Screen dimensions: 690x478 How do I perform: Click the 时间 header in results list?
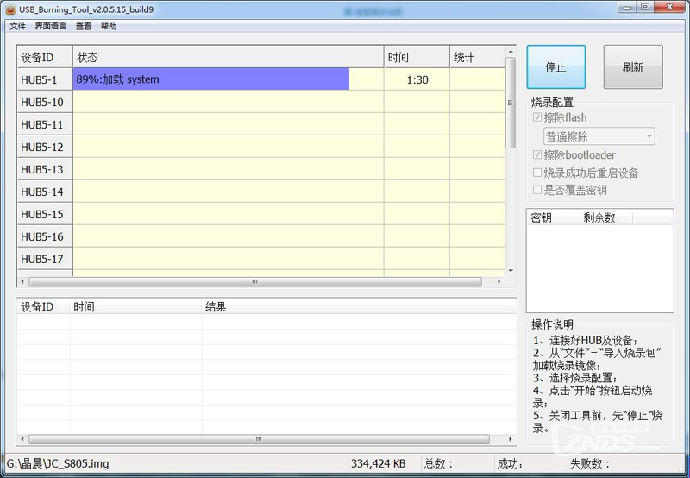coord(136,307)
